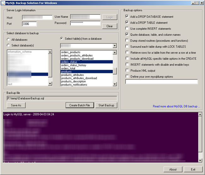Click table list scroll up arrow

point(115,52)
